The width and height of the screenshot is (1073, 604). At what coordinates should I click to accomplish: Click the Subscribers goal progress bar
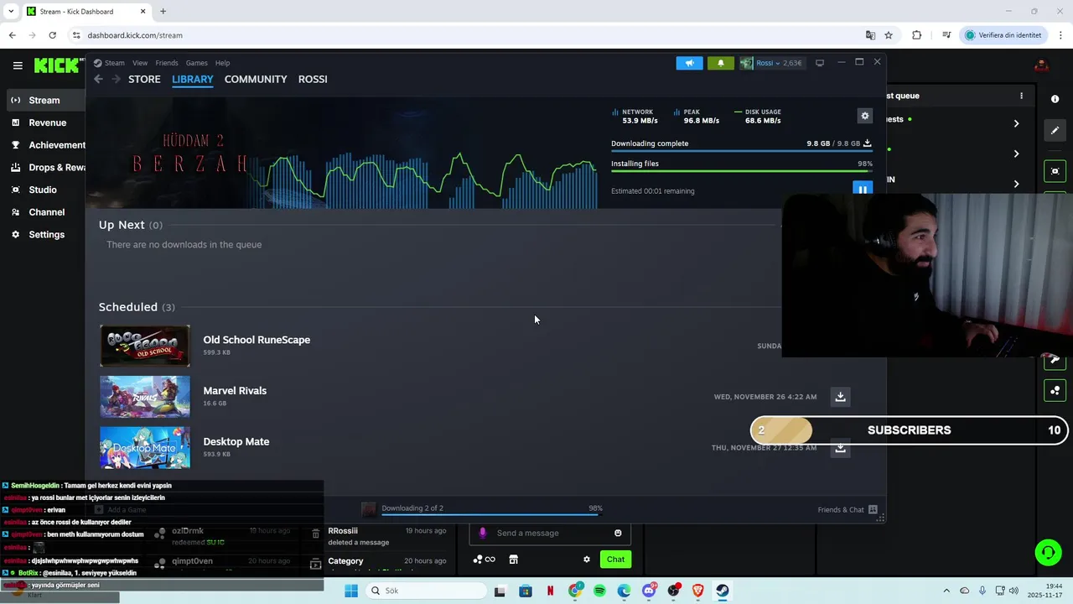(909, 430)
